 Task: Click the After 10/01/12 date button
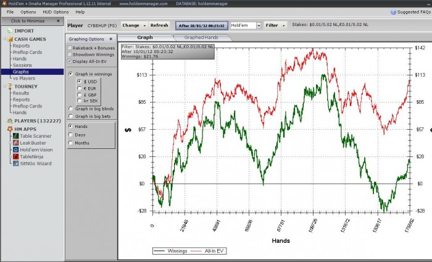click(202, 26)
